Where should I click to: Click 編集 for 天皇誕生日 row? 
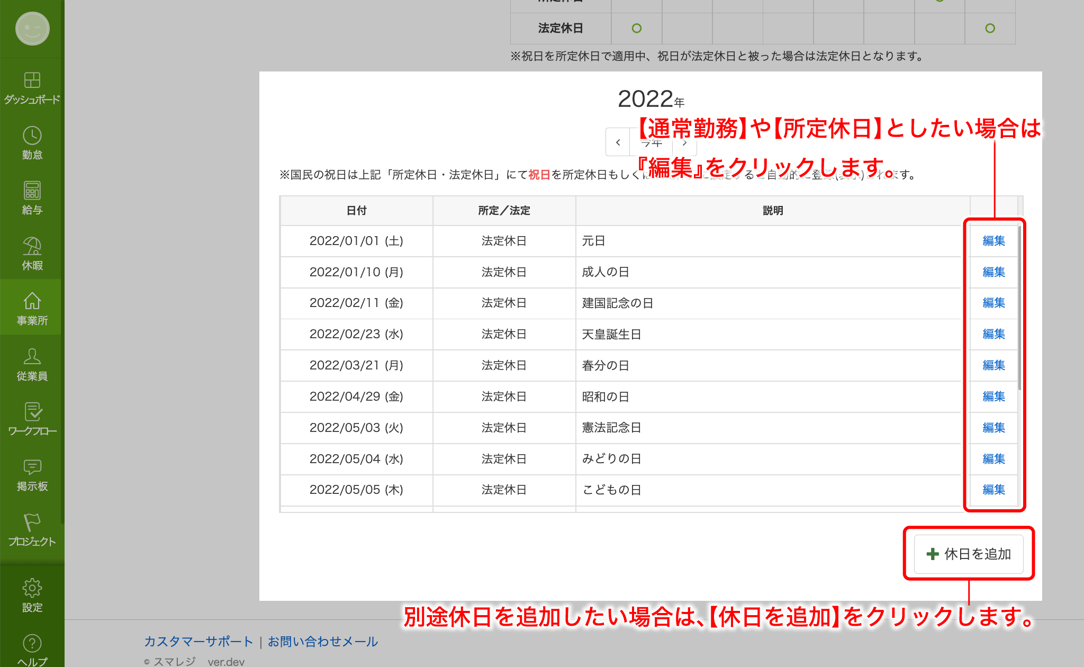(x=993, y=334)
